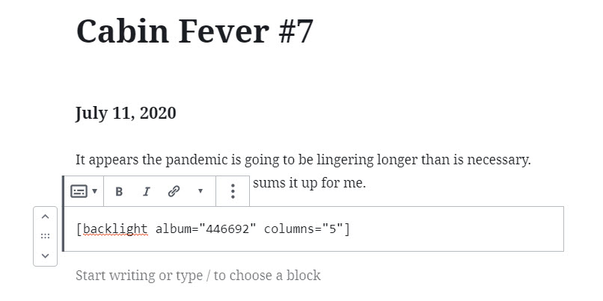
Task: Click the small arrow beside block icon
Action: (x=94, y=191)
